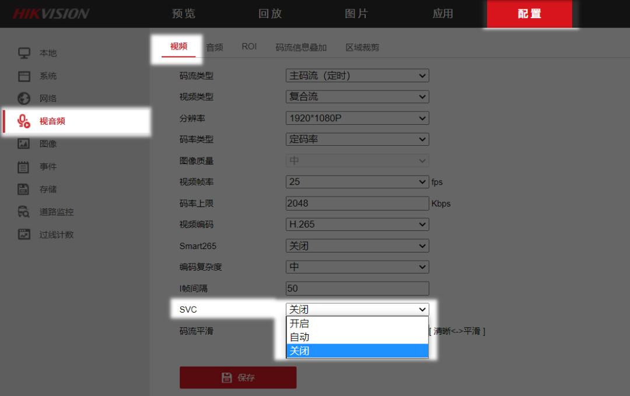Open the Smart265 dropdown menu
Image resolution: width=630 pixels, height=396 pixels.
click(x=357, y=246)
